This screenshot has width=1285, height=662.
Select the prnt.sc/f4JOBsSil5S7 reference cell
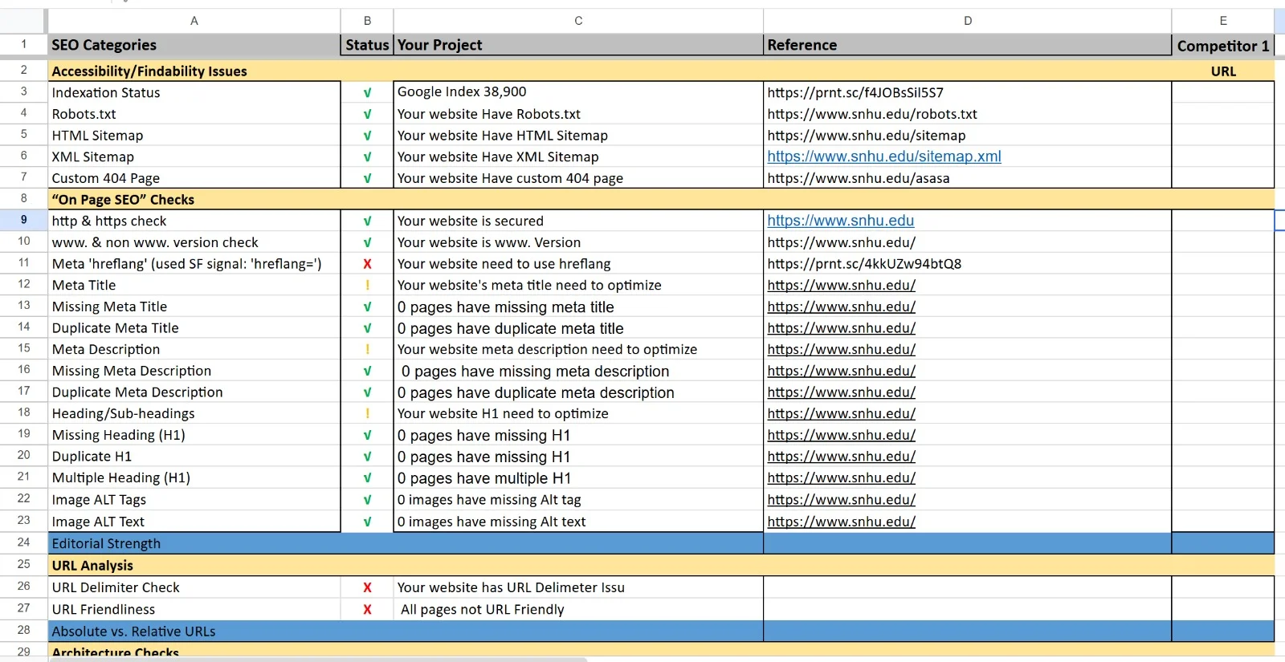pyautogui.click(x=968, y=92)
